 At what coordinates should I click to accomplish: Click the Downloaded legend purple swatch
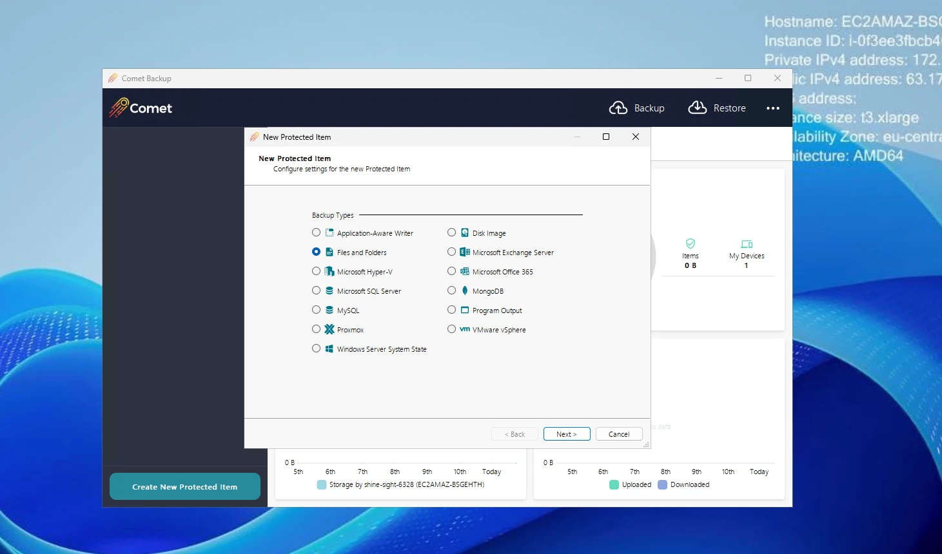(x=662, y=484)
